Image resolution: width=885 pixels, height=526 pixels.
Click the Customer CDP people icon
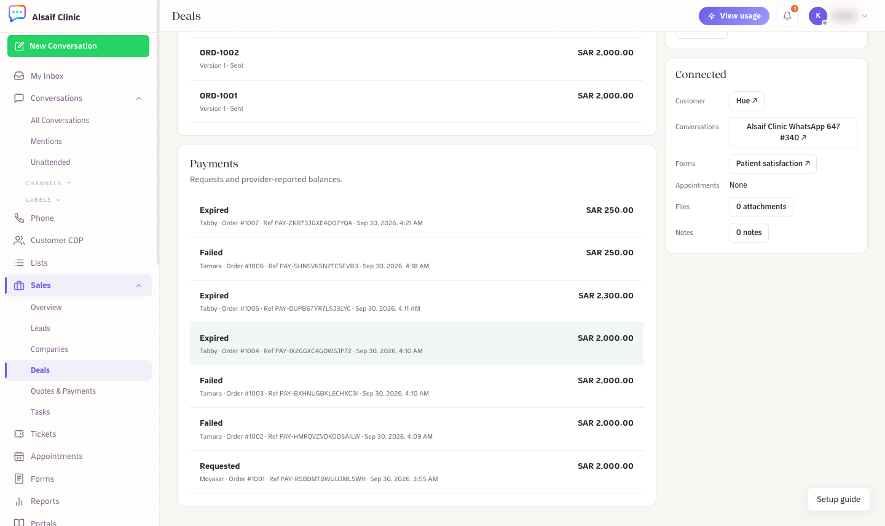pyautogui.click(x=19, y=241)
